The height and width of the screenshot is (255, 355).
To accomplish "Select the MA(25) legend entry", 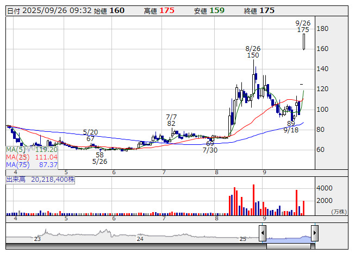I will (x=32, y=157).
